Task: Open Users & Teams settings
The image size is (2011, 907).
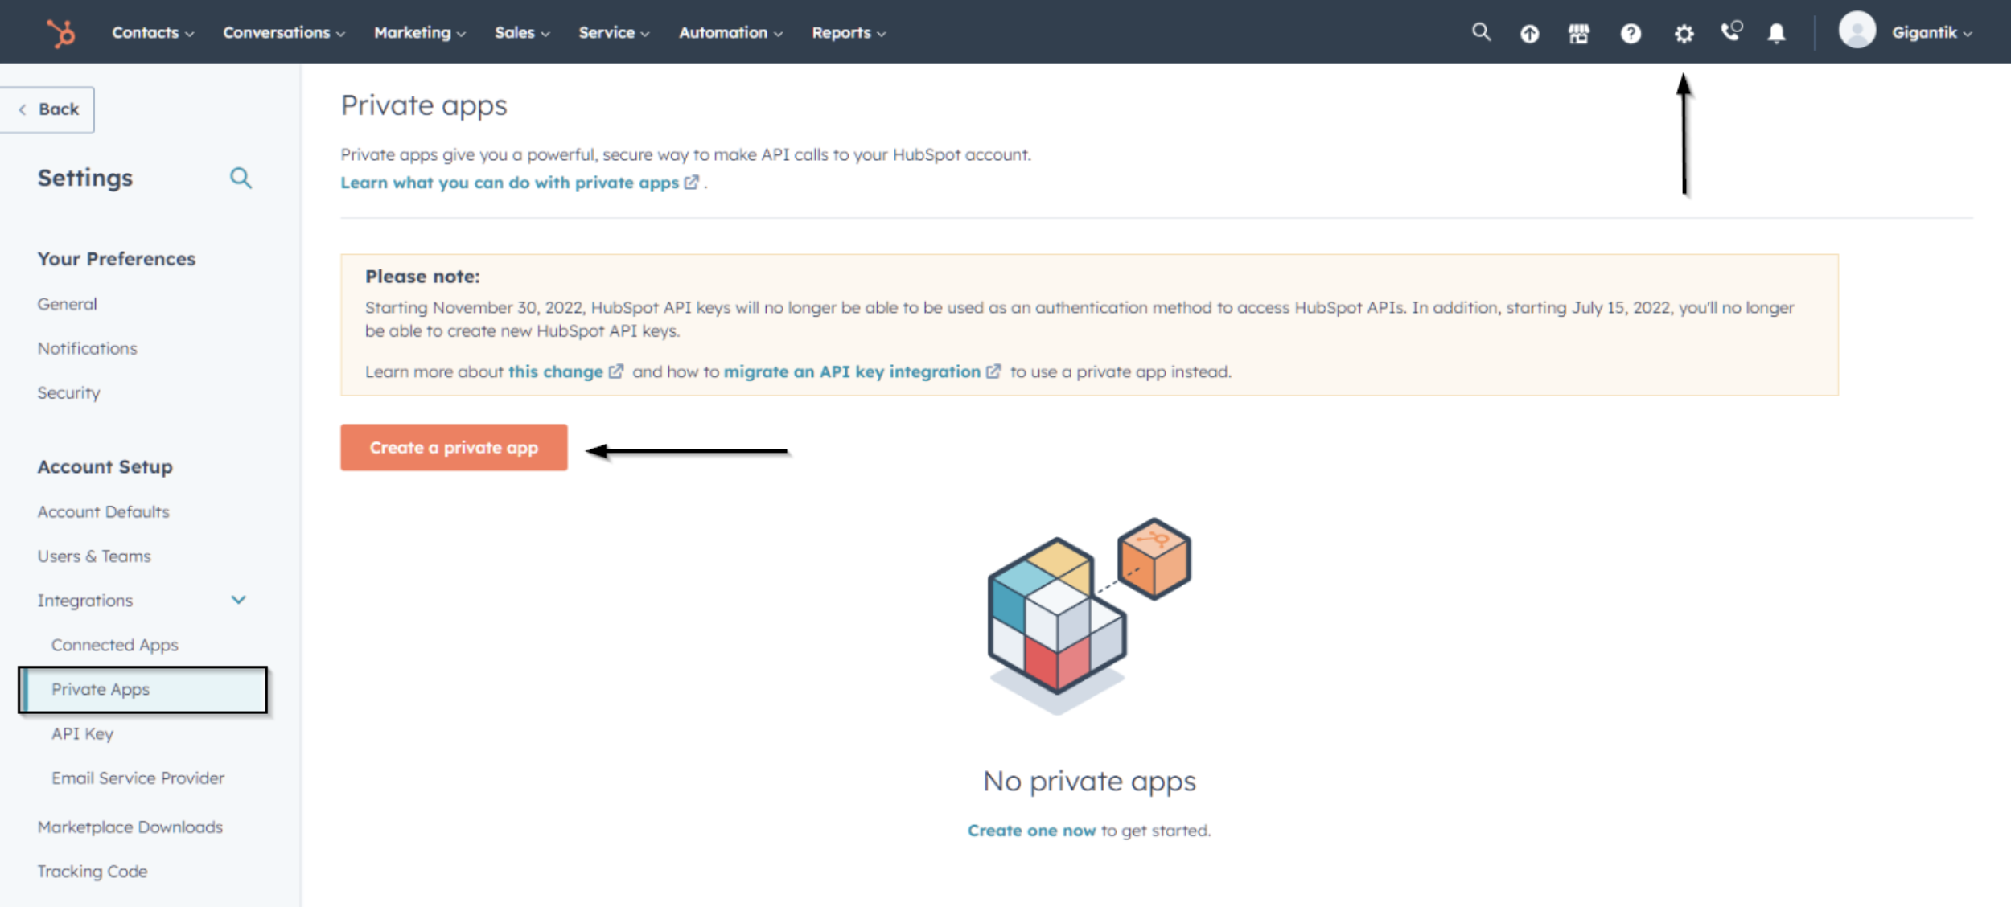Action: point(94,556)
